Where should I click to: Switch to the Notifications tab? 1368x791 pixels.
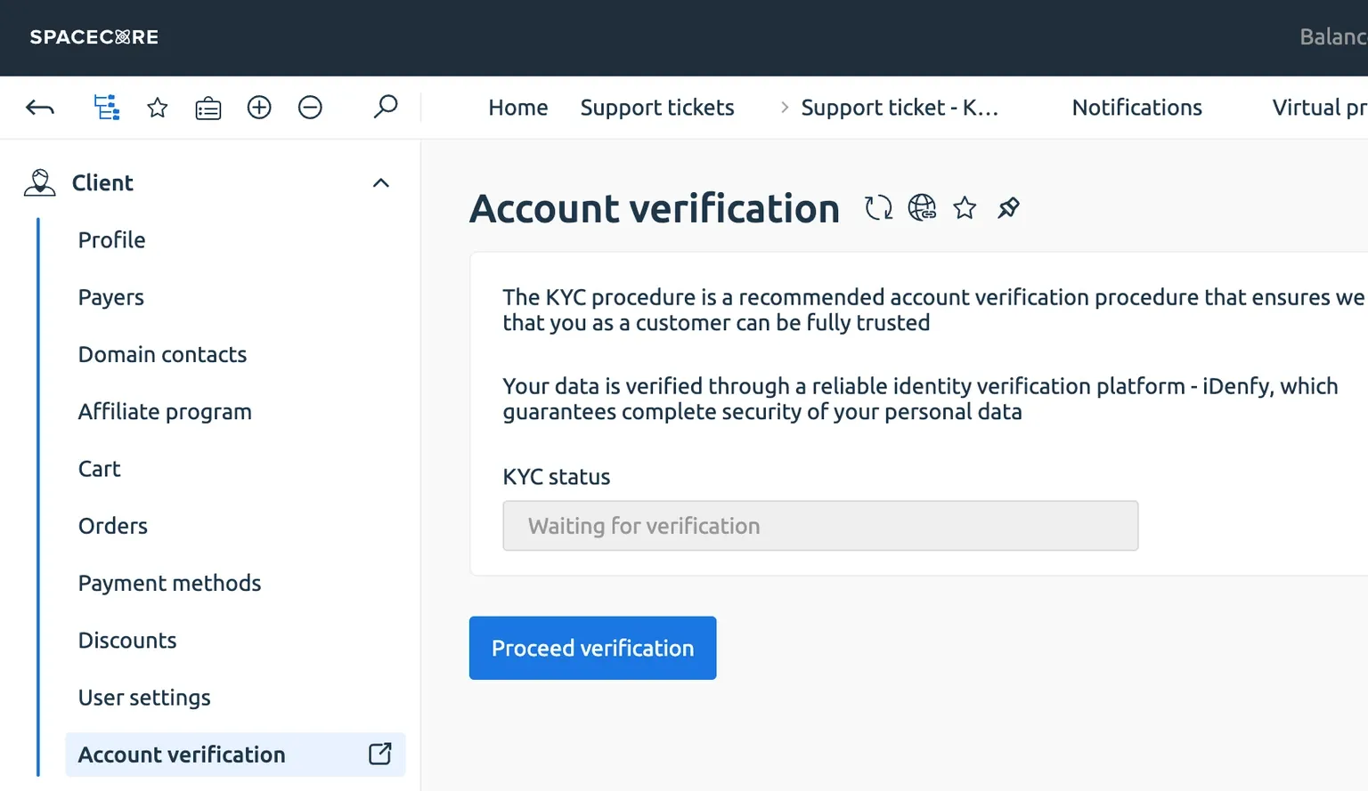coord(1136,108)
